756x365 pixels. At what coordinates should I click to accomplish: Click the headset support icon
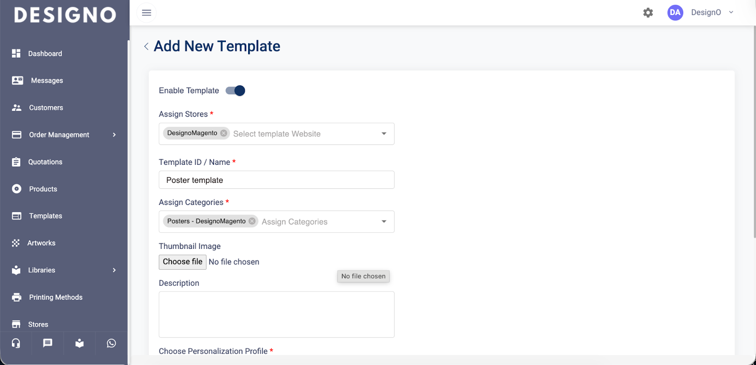coord(16,343)
